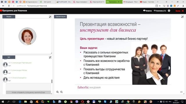Click the chat scrollbar thumb

tap(52, 81)
